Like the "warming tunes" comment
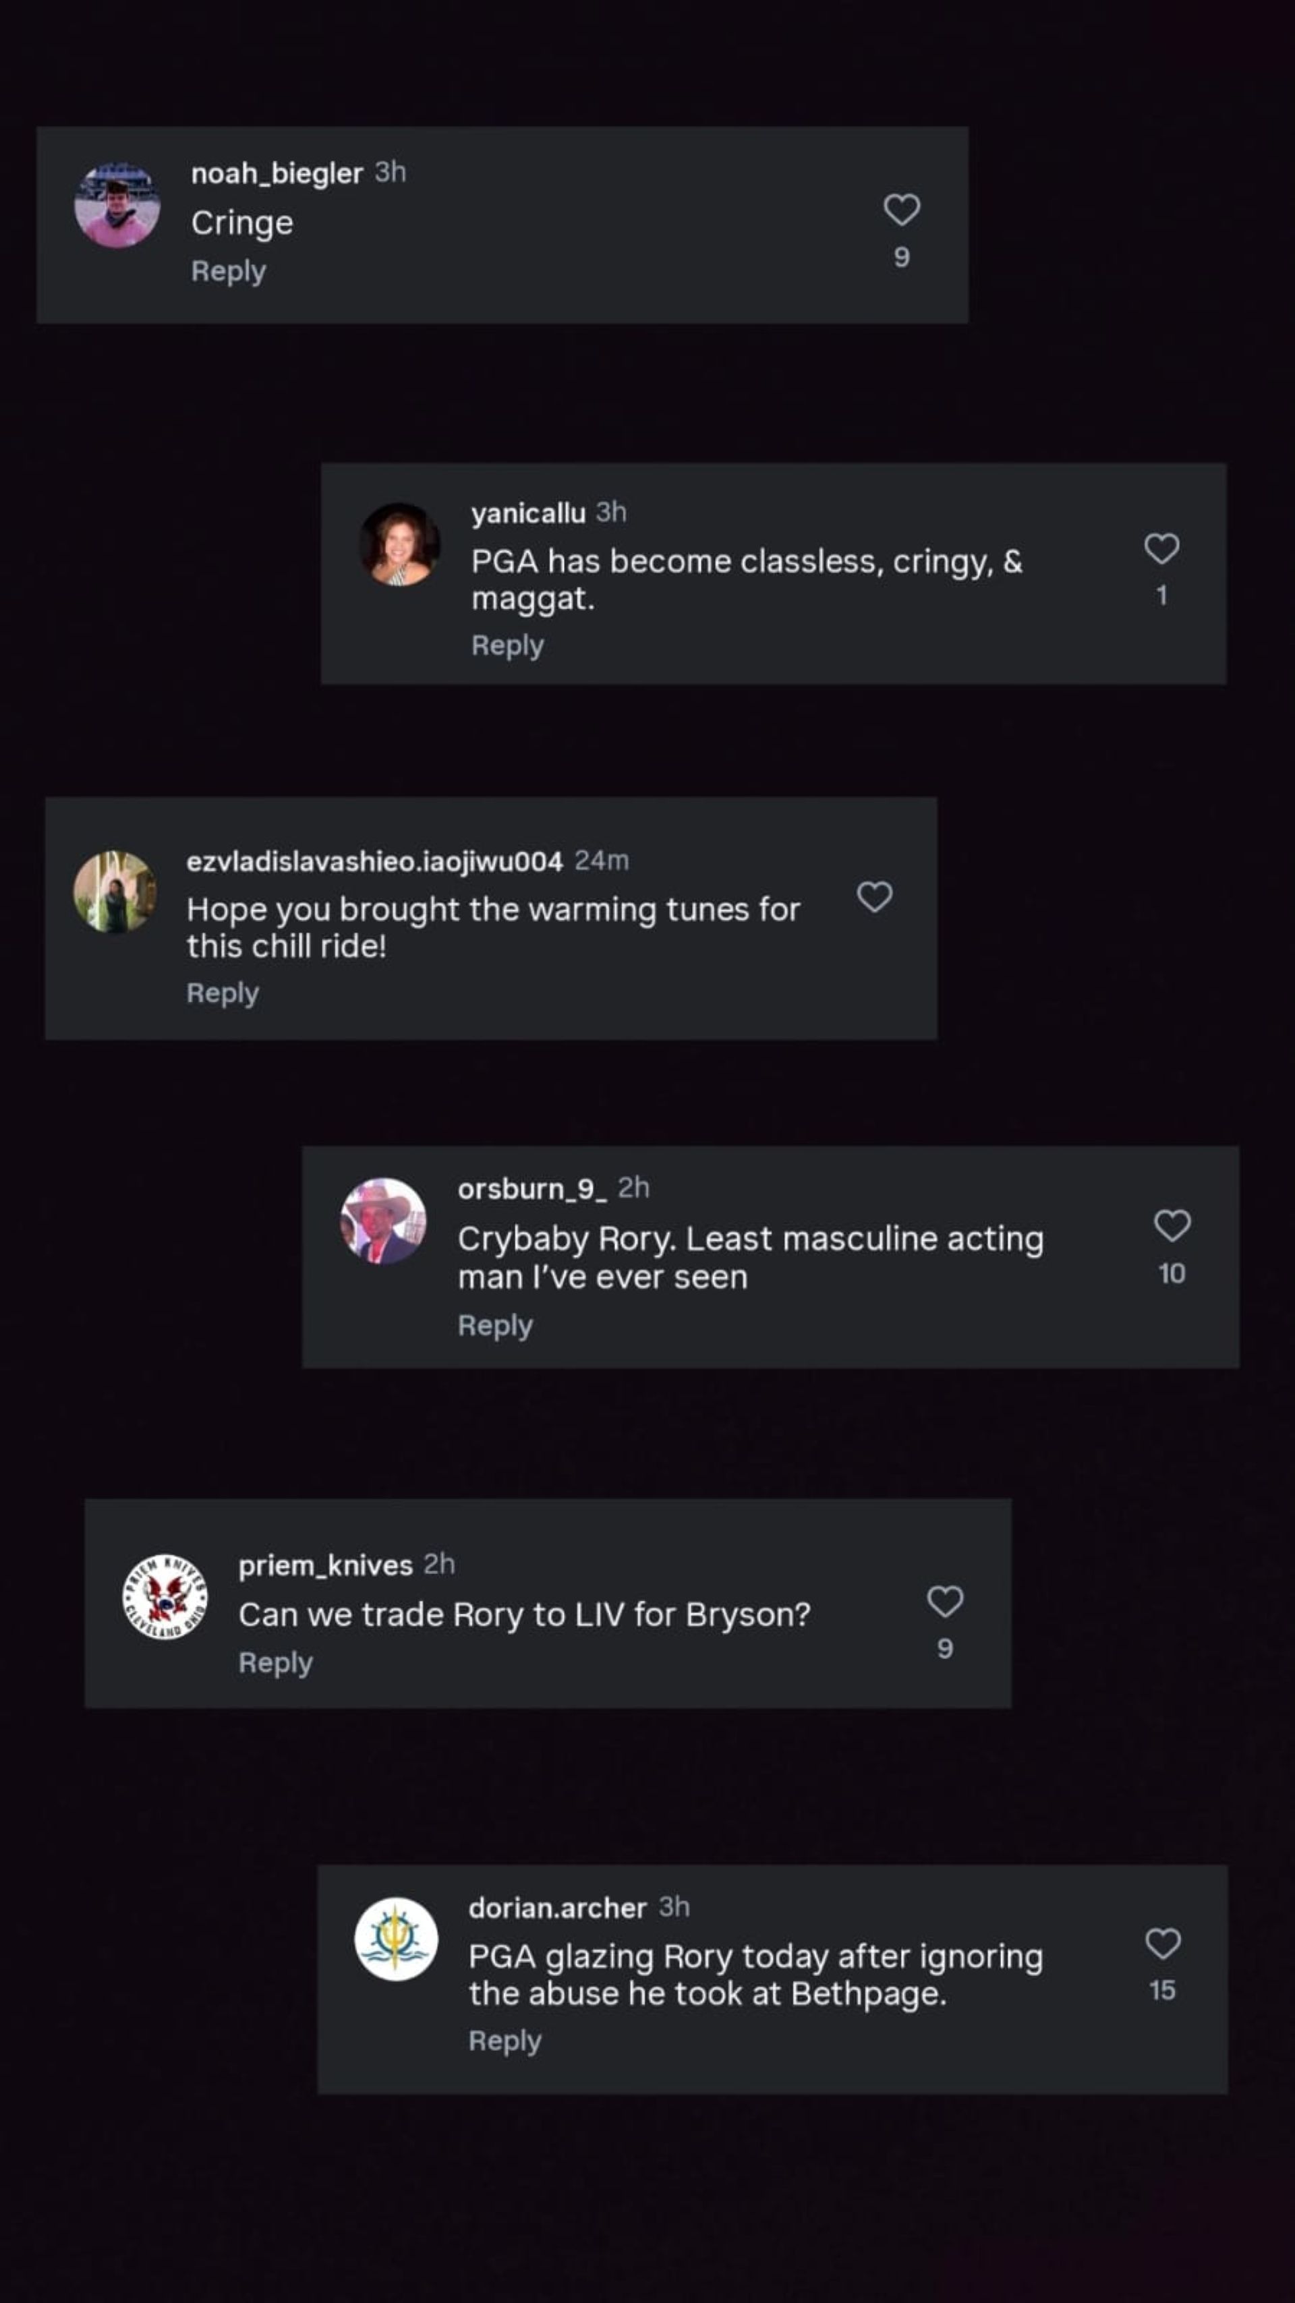Screen dimensions: 1295x2303 tap(873, 897)
